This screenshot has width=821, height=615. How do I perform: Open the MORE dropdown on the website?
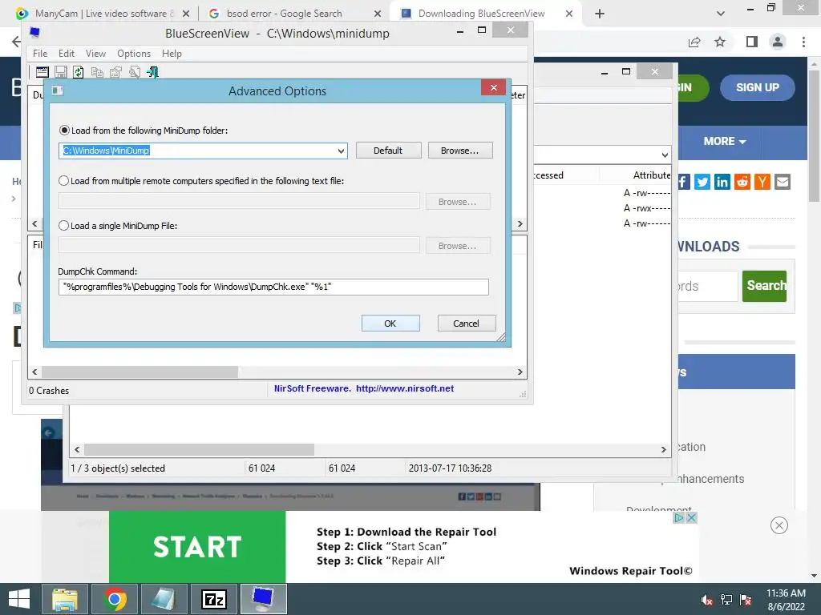click(x=725, y=141)
